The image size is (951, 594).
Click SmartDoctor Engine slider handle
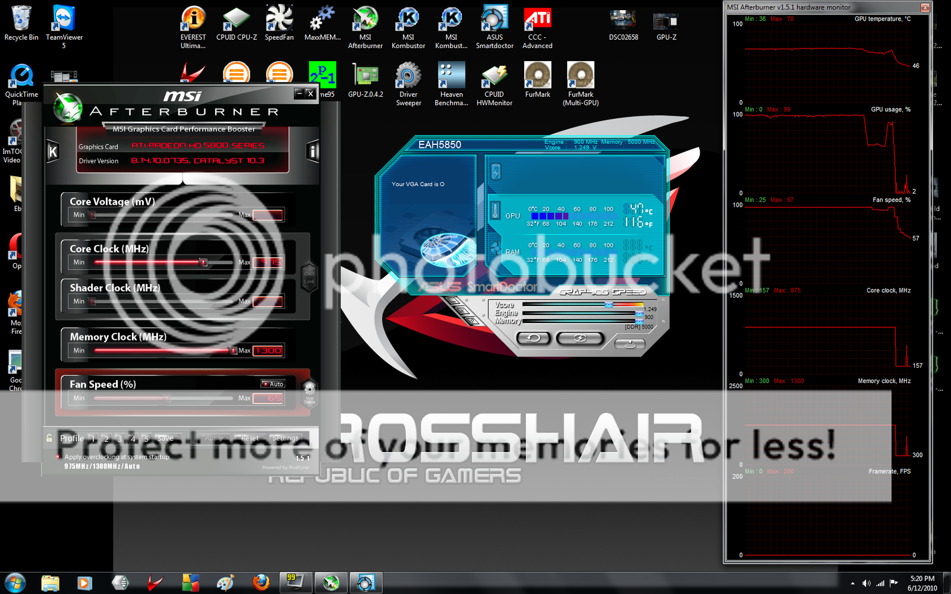[x=640, y=313]
